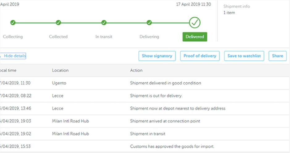Viewport: 290px width, 153px height.
Task: Click the In transit checkmark icon
Action: click(104, 23)
